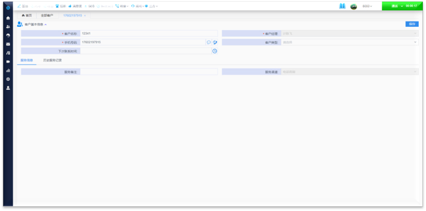This screenshot has width=426, height=211.
Task: Close the 17602197915 tab
Action: pos(85,15)
